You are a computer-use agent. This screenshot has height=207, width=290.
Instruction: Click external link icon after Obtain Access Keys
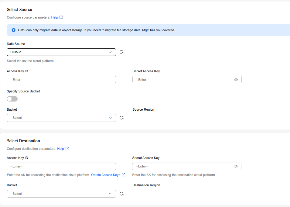124,174
